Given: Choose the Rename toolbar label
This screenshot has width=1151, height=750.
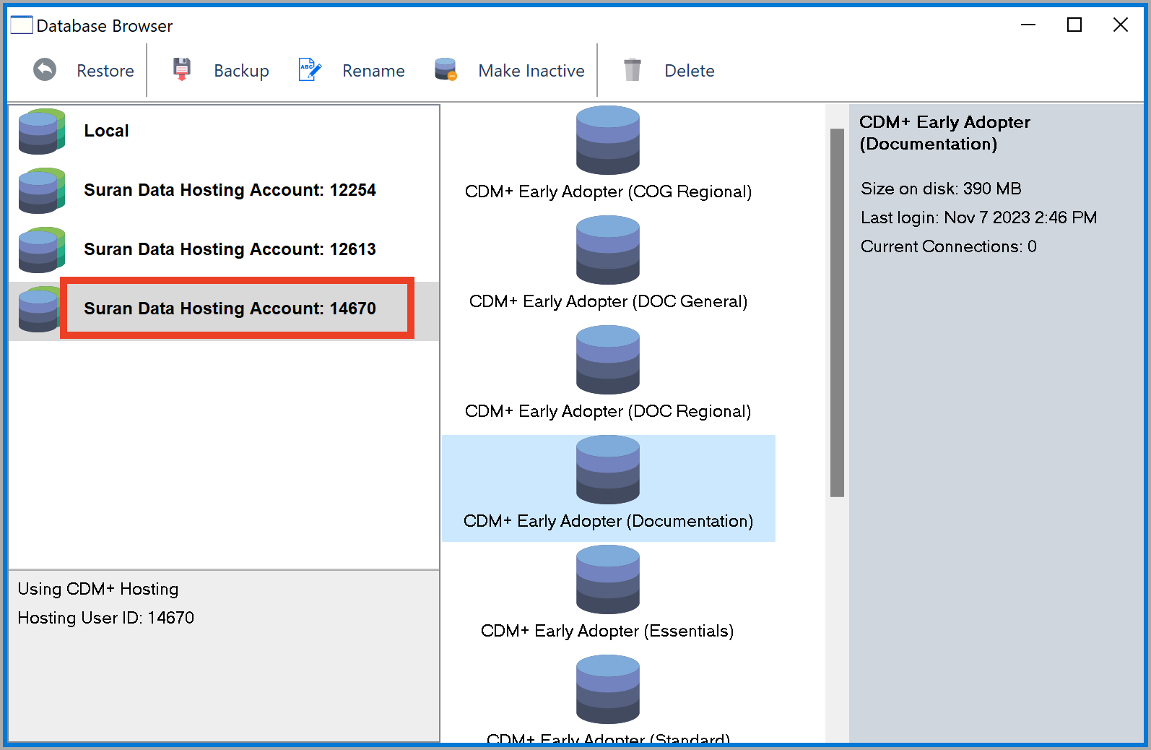Looking at the screenshot, I should 373,71.
